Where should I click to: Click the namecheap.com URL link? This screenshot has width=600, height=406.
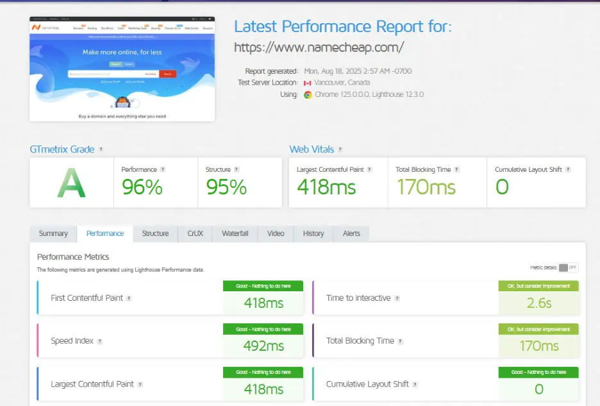pyautogui.click(x=319, y=47)
